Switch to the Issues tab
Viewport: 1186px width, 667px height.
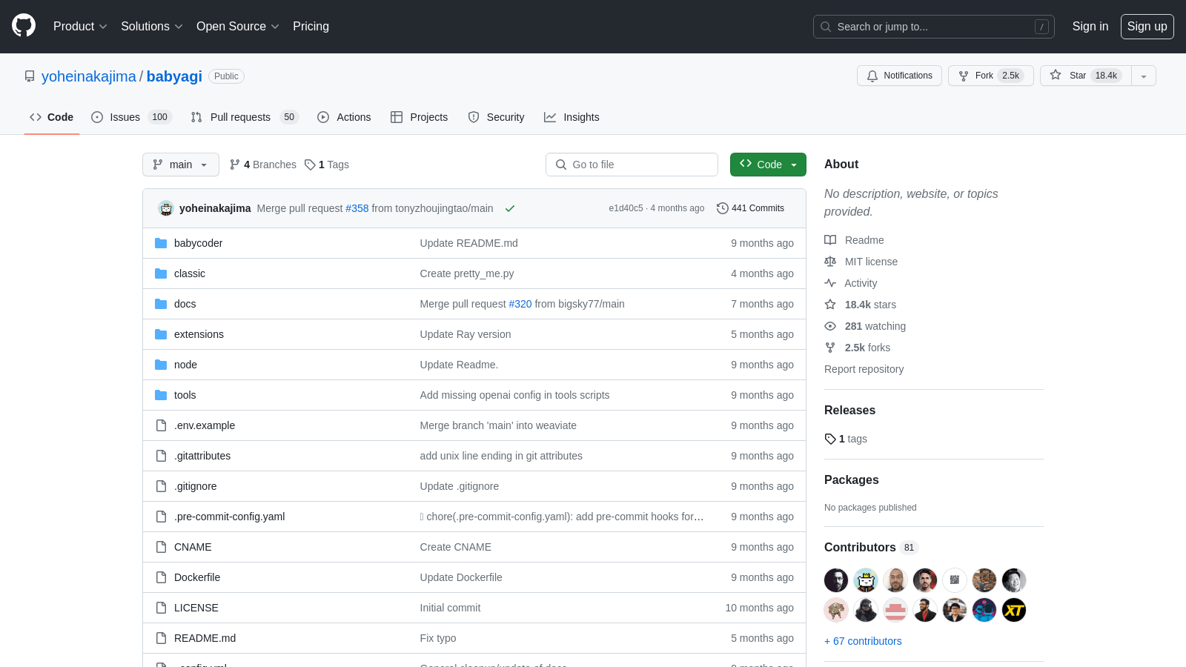131,117
